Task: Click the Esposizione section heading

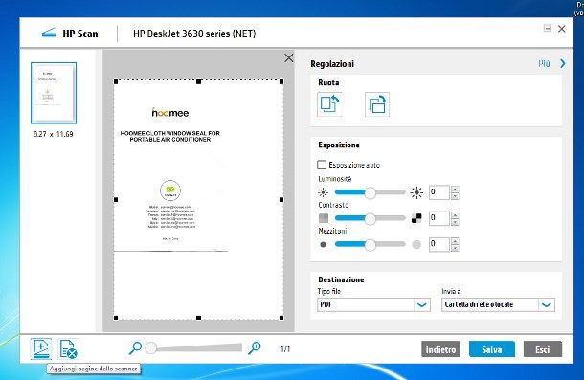Action: pos(339,145)
